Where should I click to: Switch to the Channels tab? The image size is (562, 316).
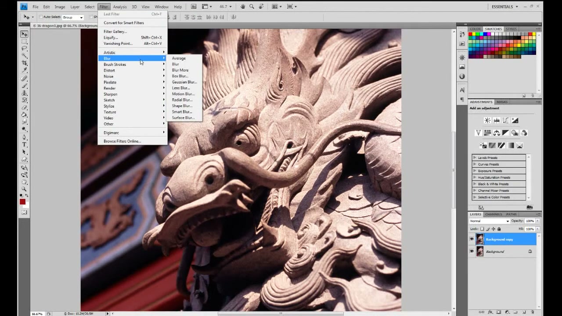494,214
